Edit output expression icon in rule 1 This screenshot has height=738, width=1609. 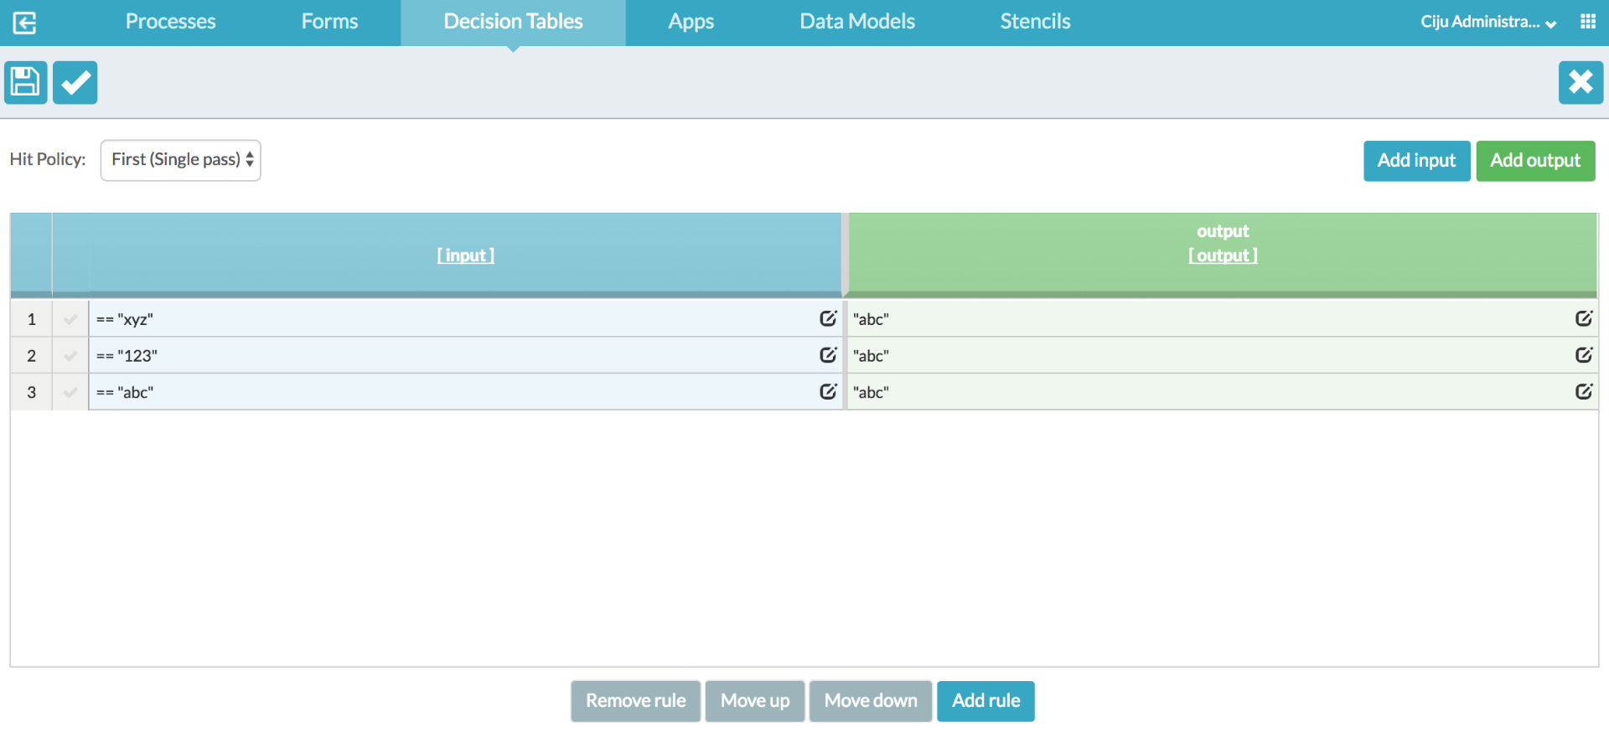click(1583, 318)
